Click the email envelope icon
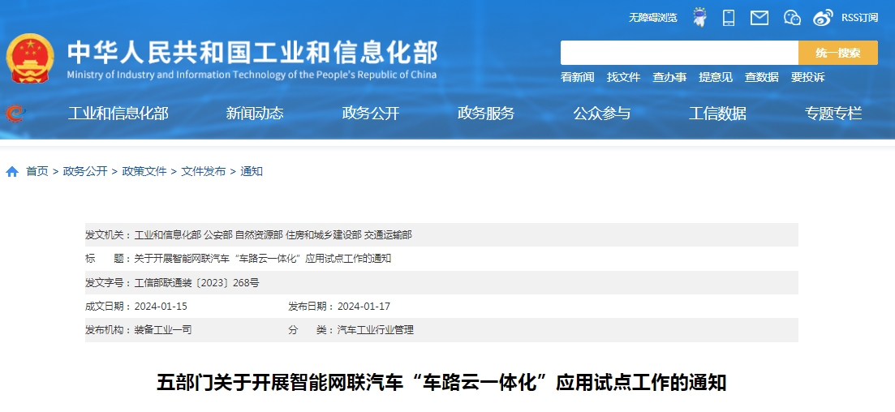 pyautogui.click(x=759, y=18)
